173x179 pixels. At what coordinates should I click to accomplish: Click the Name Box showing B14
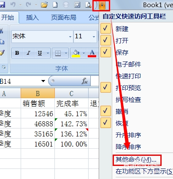click(20, 81)
